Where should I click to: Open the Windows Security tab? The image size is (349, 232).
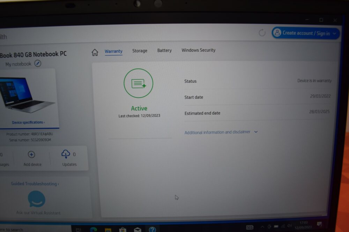pyautogui.click(x=199, y=50)
